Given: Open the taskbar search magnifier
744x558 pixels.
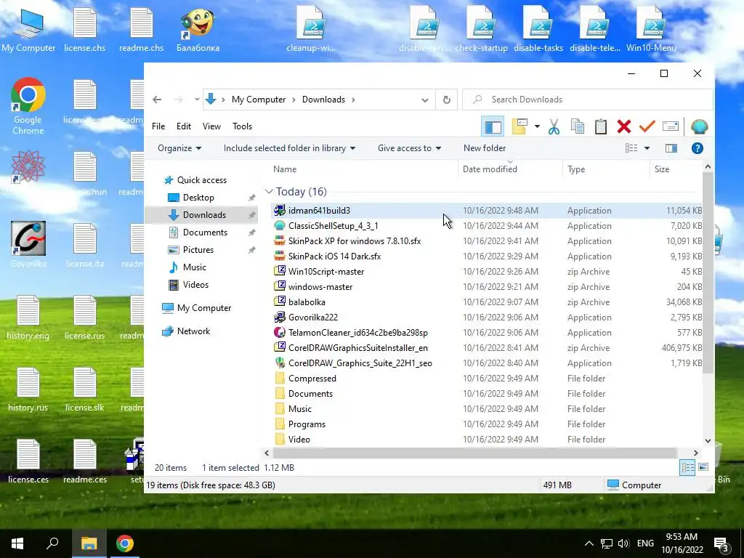Looking at the screenshot, I should [52, 543].
